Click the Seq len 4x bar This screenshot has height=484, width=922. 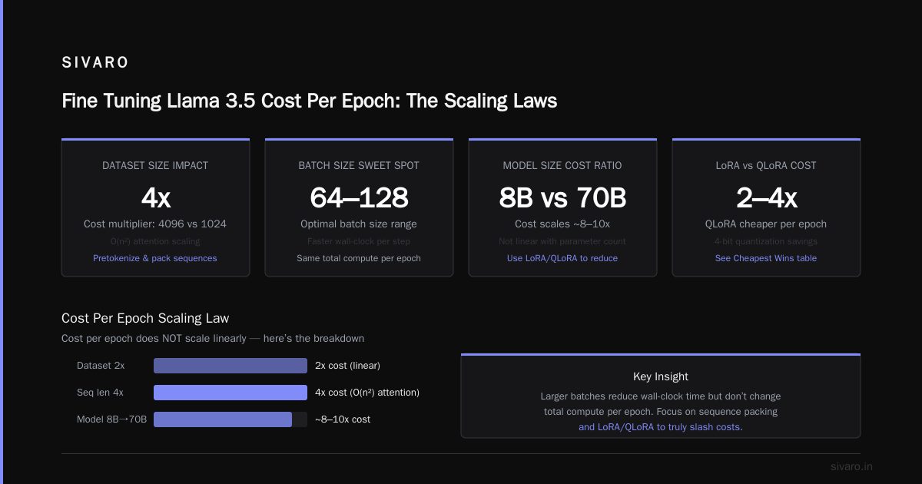230,393
